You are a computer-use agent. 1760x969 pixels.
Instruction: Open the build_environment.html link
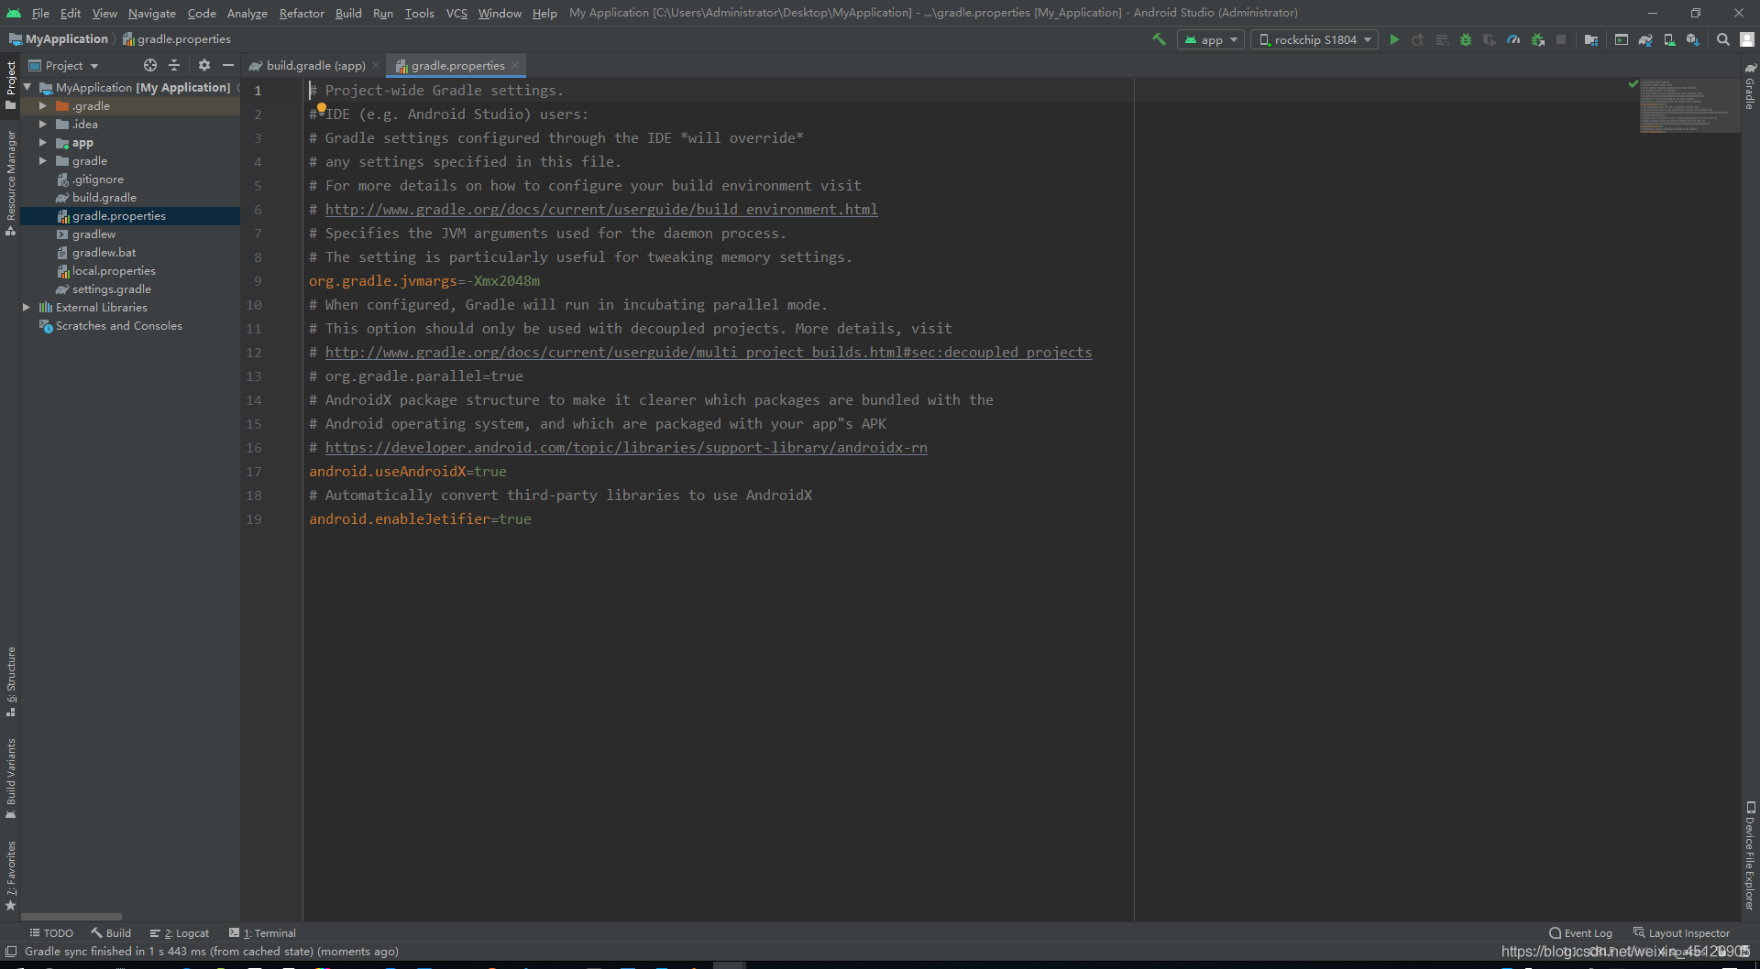601,209
